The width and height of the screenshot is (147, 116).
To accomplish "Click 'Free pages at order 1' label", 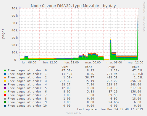I will tap(27, 74).
